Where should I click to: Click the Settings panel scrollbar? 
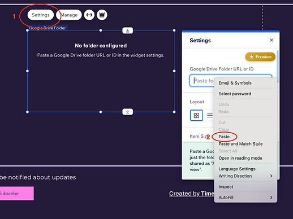click(278, 66)
